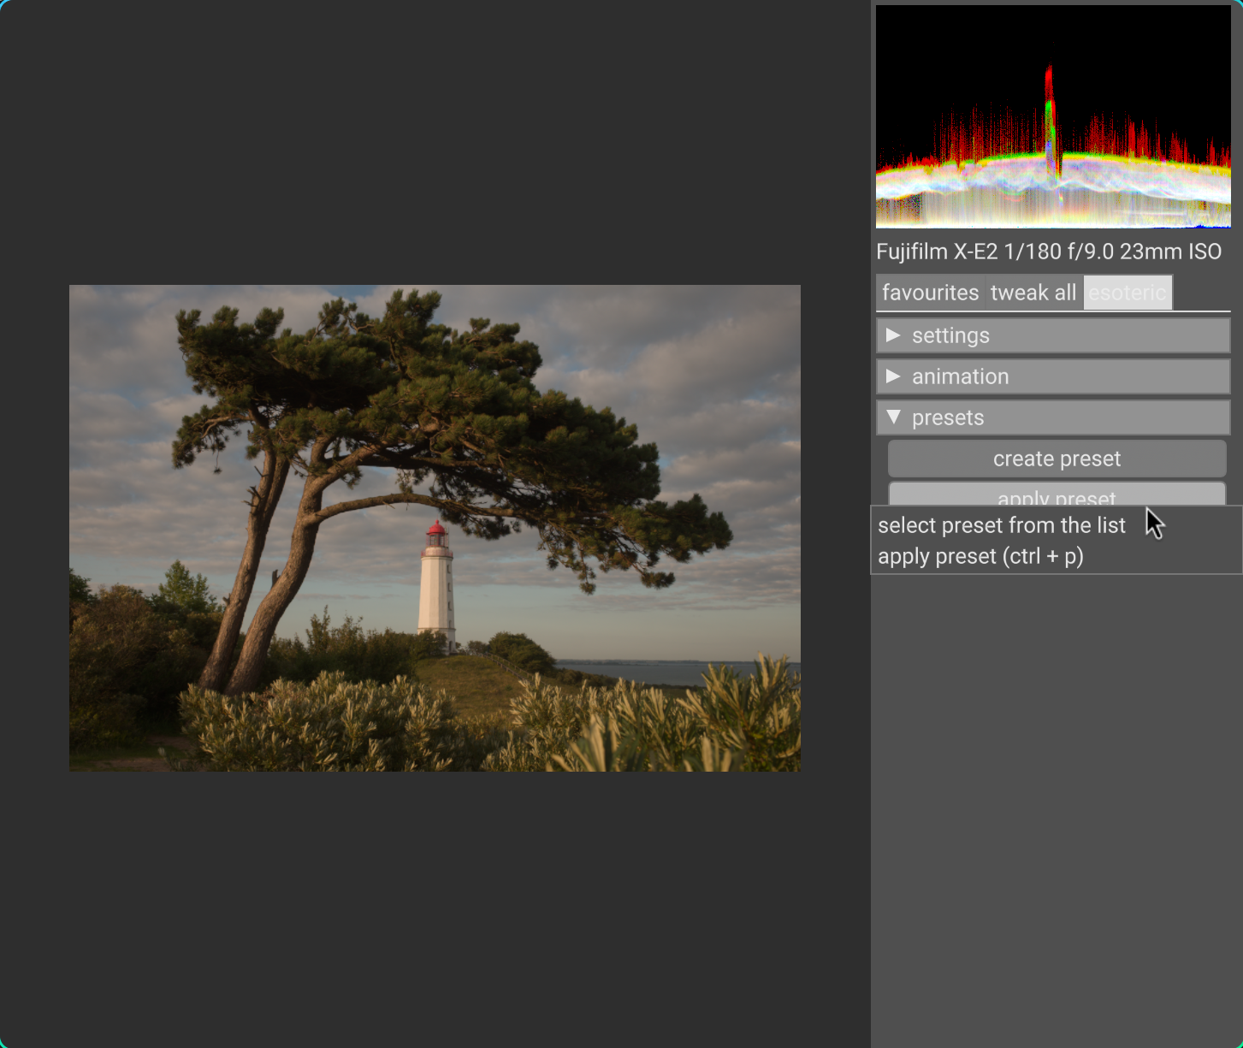Click the tooltip line 'apply preset (ctrl + p)'

[x=980, y=556]
